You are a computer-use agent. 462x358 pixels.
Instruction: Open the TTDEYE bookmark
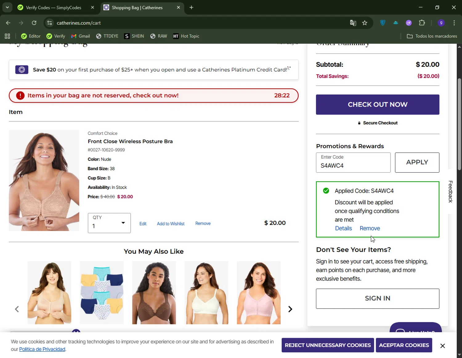pyautogui.click(x=107, y=36)
